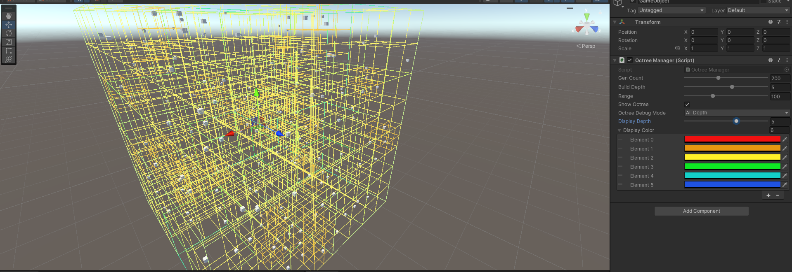This screenshot has width=792, height=272.
Task: Open Octree Manager presets
Action: click(779, 60)
